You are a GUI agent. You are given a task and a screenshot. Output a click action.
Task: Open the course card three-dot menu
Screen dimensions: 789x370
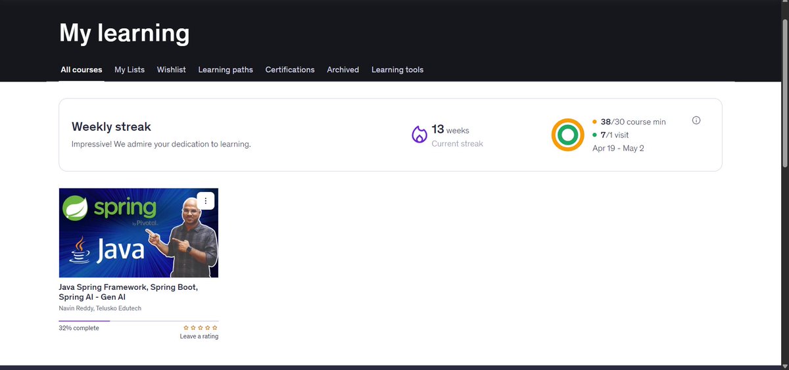pyautogui.click(x=206, y=201)
